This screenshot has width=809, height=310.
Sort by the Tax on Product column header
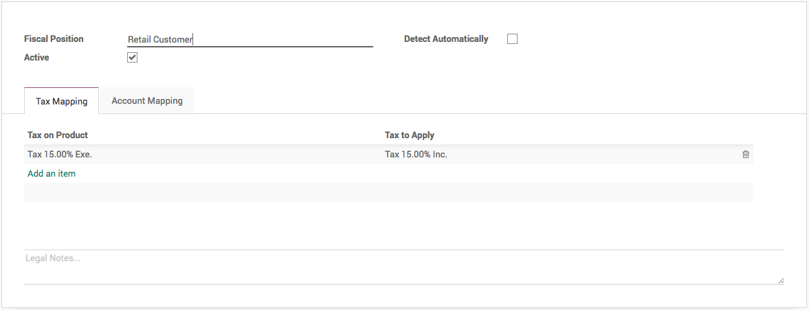pyautogui.click(x=58, y=135)
